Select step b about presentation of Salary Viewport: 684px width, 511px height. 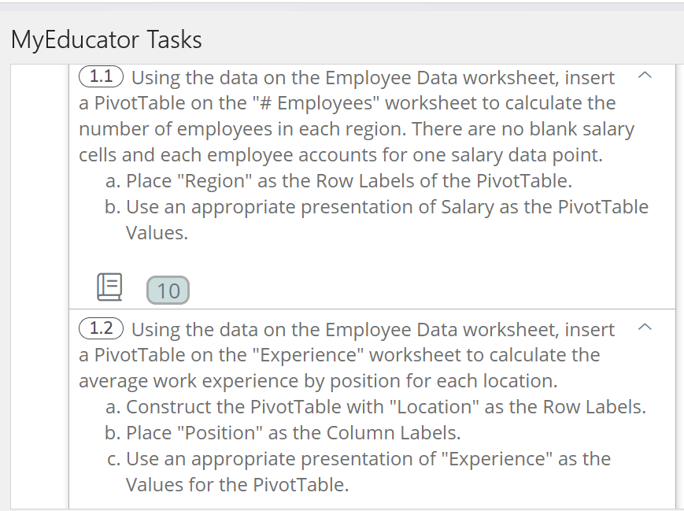pos(376,220)
